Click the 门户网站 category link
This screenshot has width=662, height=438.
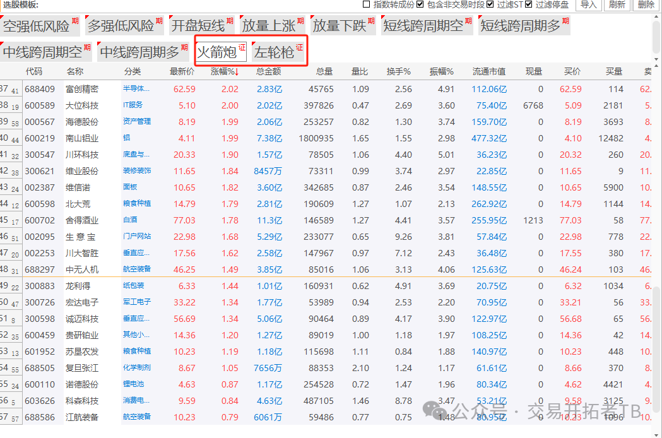[x=137, y=236]
